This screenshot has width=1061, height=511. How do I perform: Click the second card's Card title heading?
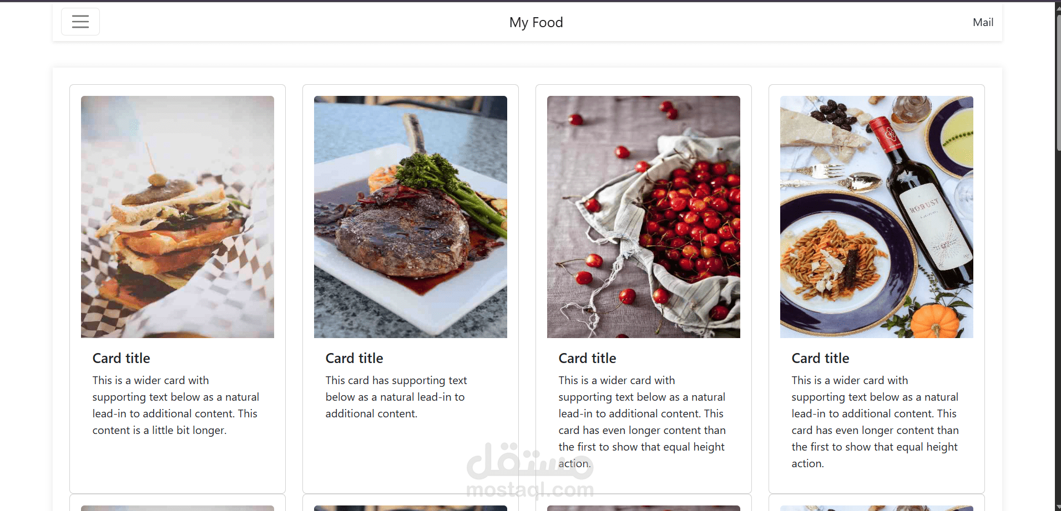(354, 358)
